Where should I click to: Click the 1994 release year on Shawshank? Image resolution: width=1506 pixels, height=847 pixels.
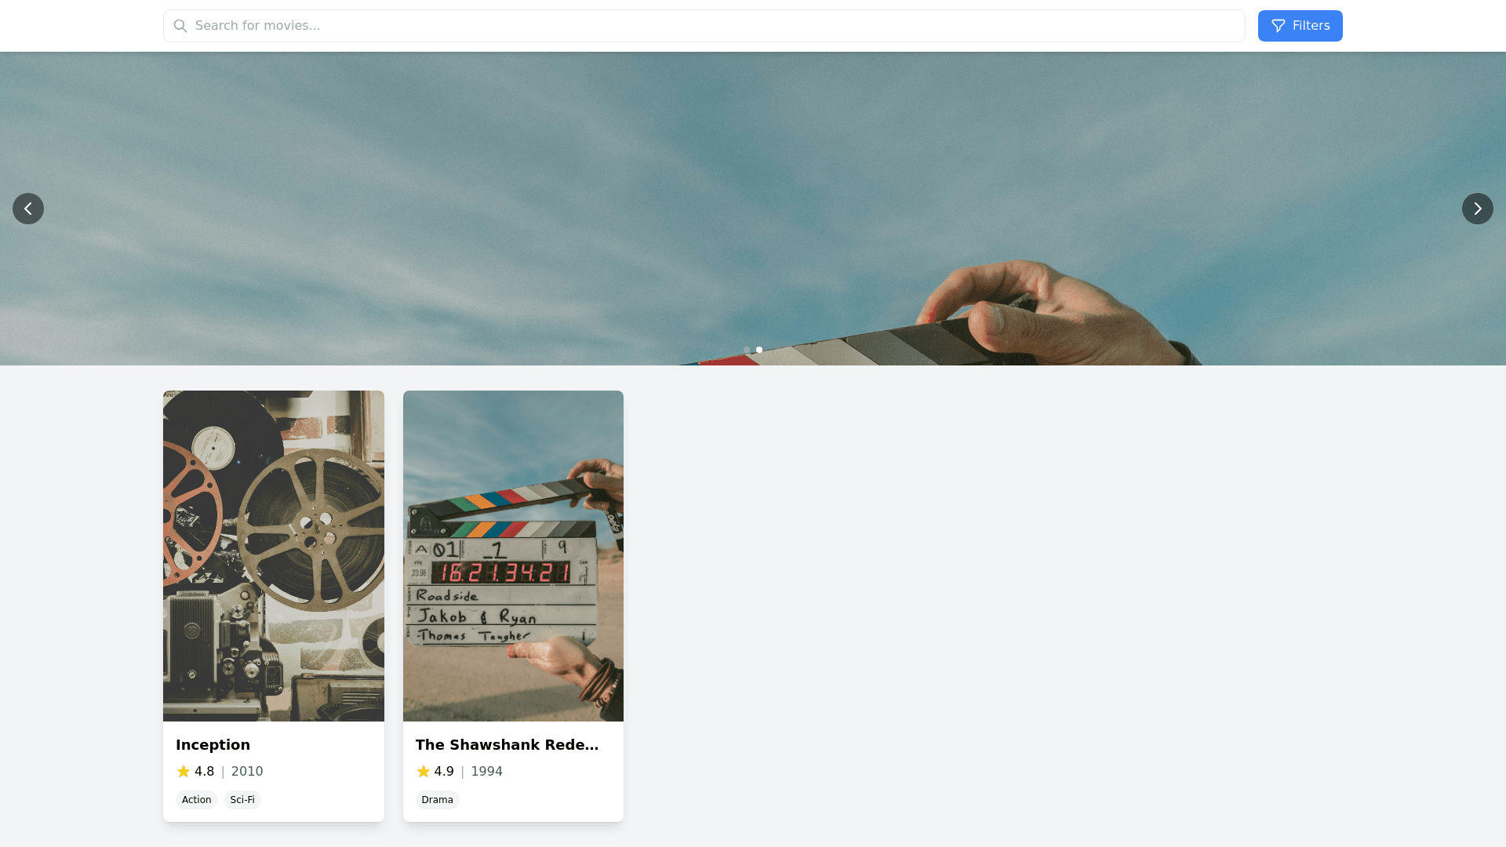[x=486, y=772]
